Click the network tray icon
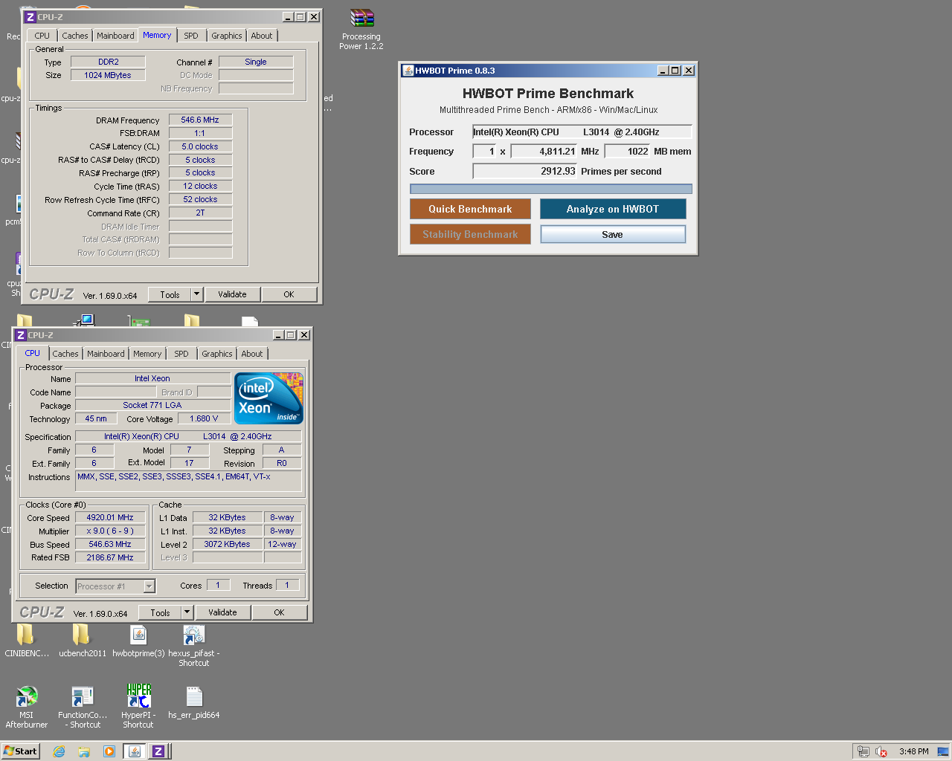 pyautogui.click(x=863, y=751)
